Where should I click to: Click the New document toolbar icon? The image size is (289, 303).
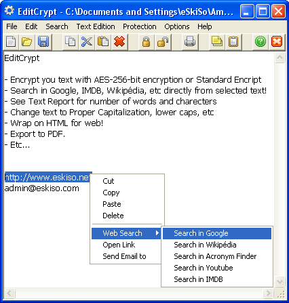point(11,42)
